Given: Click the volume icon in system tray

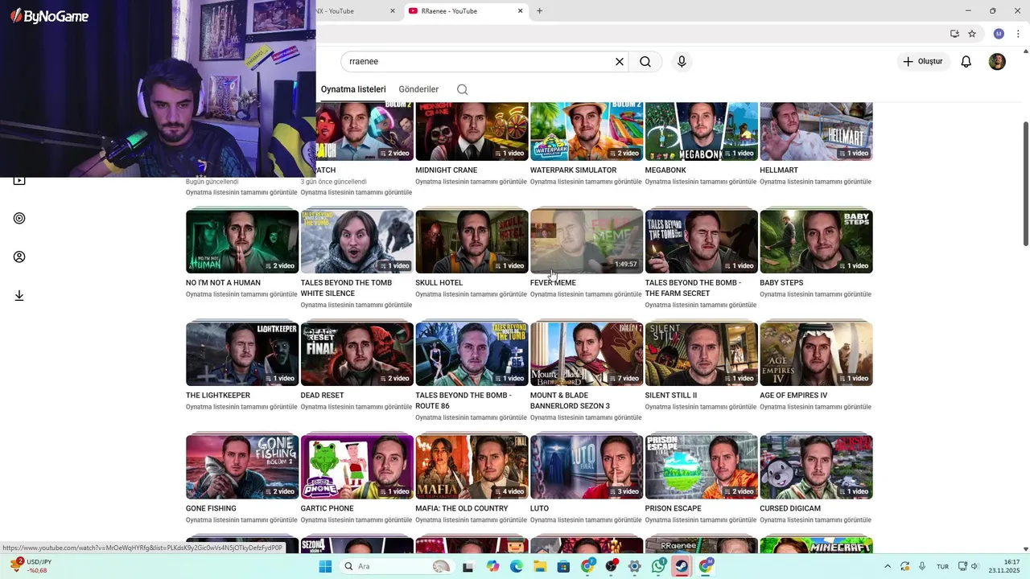Looking at the screenshot, I should tap(975, 566).
